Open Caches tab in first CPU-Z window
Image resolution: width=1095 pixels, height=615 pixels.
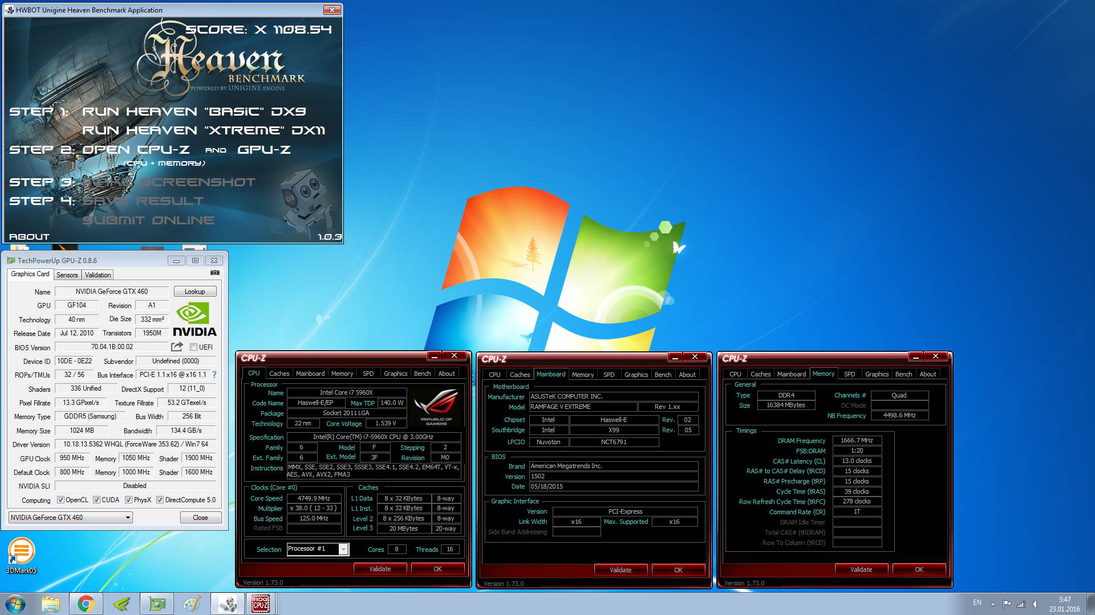click(x=279, y=374)
